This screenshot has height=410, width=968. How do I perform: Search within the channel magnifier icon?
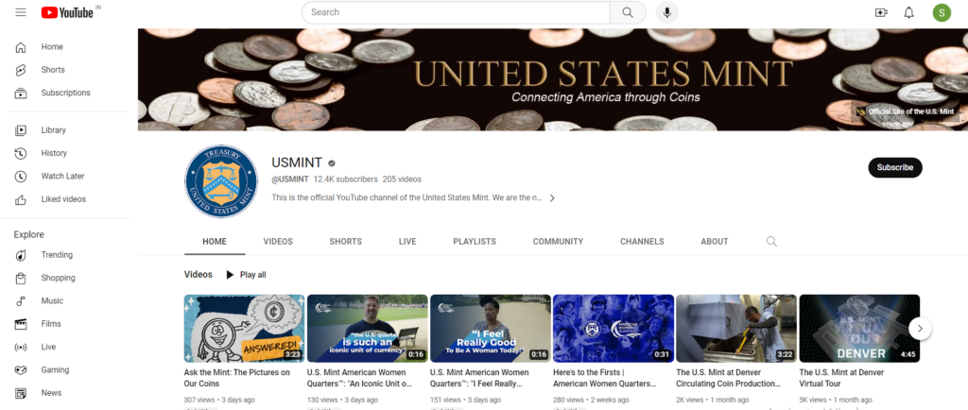point(771,241)
